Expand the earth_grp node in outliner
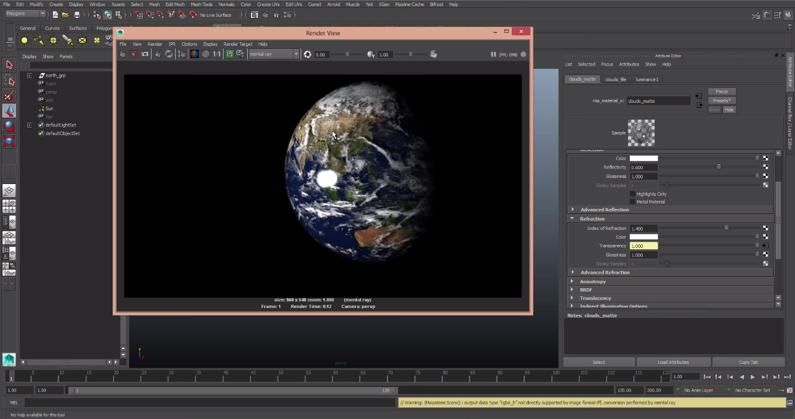Image resolution: width=795 pixels, height=419 pixels. coord(29,76)
